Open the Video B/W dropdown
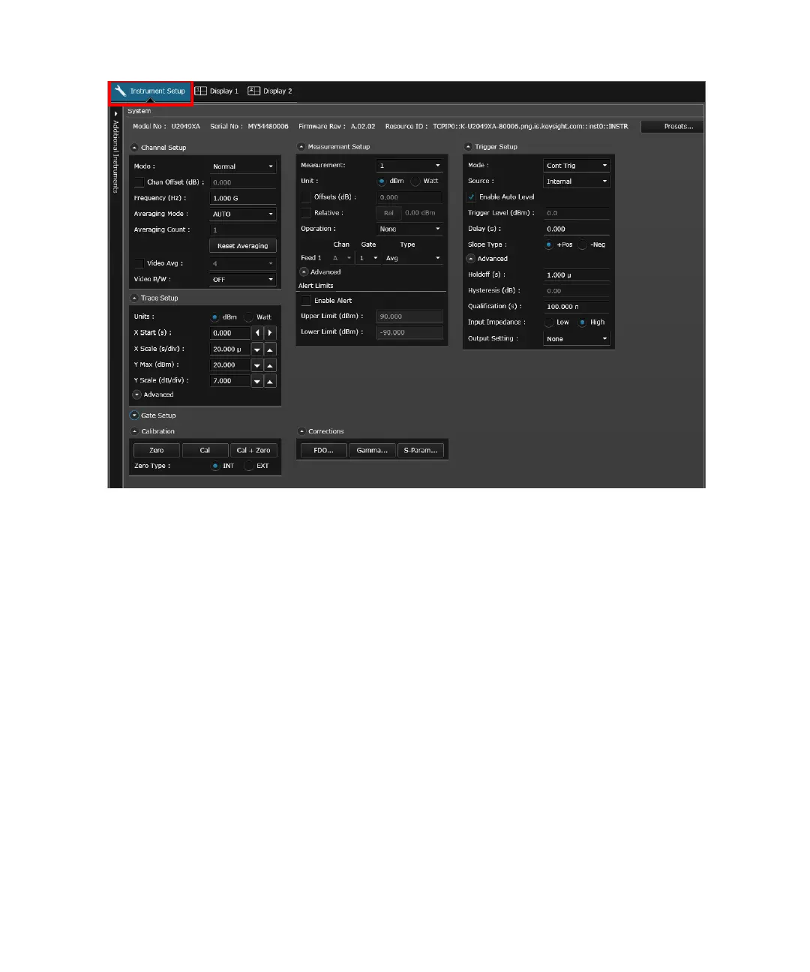The height and width of the screenshot is (972, 810). click(243, 279)
